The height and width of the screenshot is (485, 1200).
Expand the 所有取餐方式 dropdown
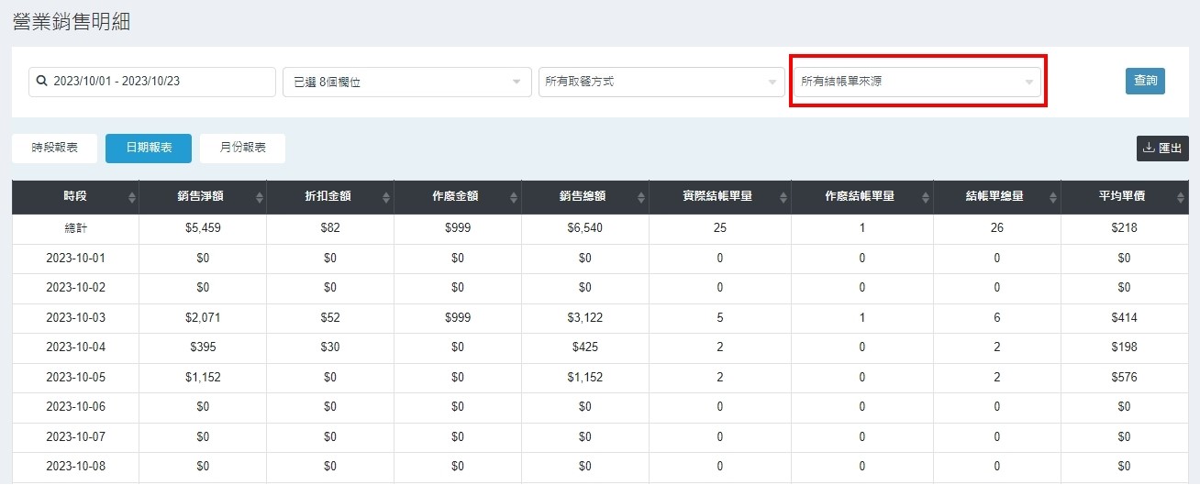pyautogui.click(x=661, y=82)
